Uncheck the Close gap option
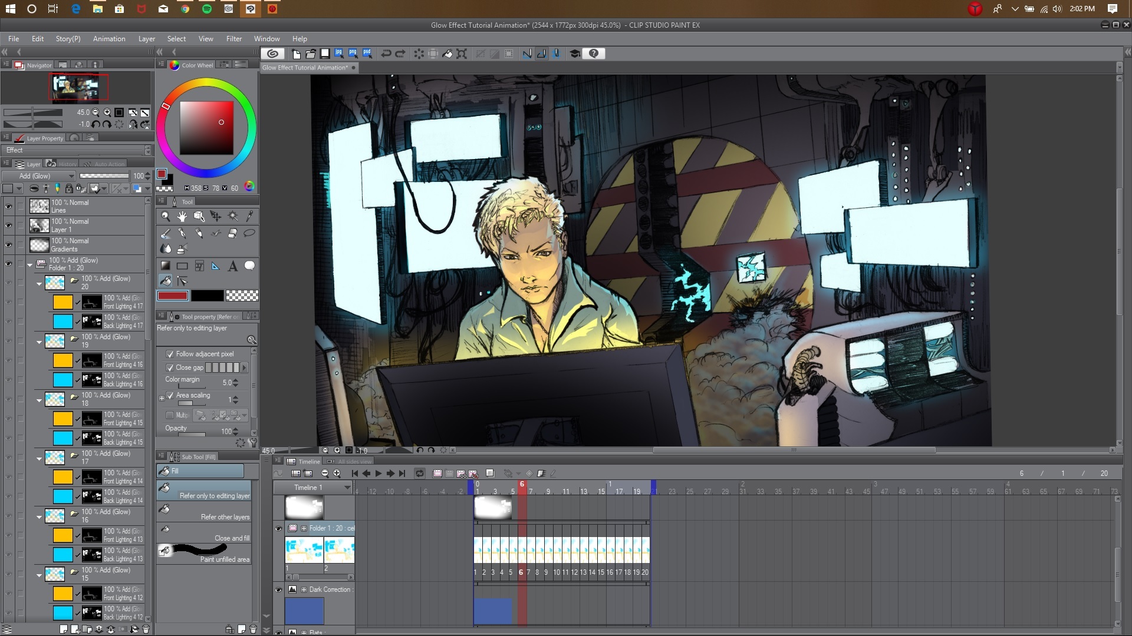Viewport: 1132px width, 636px height. click(x=170, y=367)
